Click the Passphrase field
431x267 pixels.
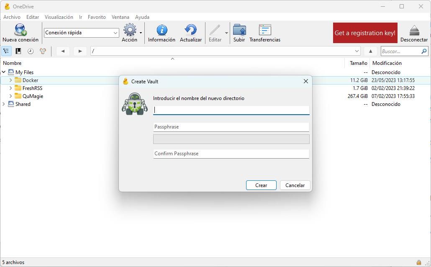[x=231, y=127]
